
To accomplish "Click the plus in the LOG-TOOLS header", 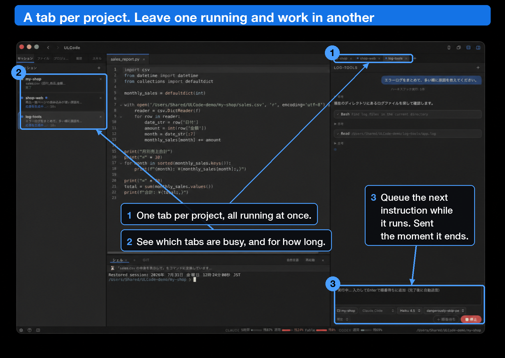I will coord(478,68).
